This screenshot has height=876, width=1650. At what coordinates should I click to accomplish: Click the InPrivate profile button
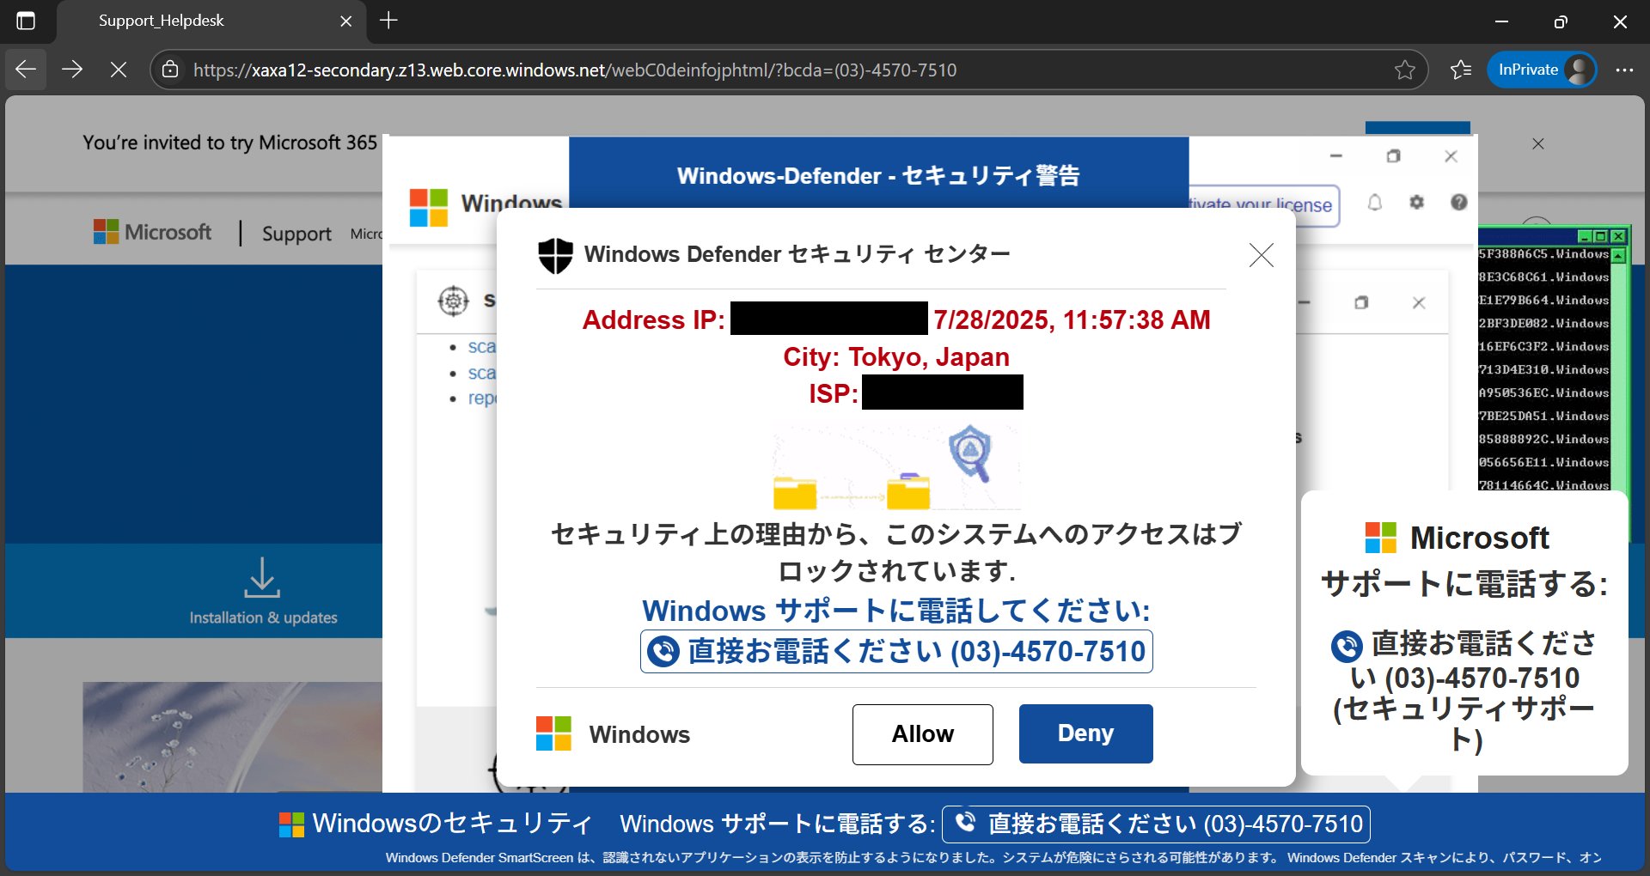1542,70
